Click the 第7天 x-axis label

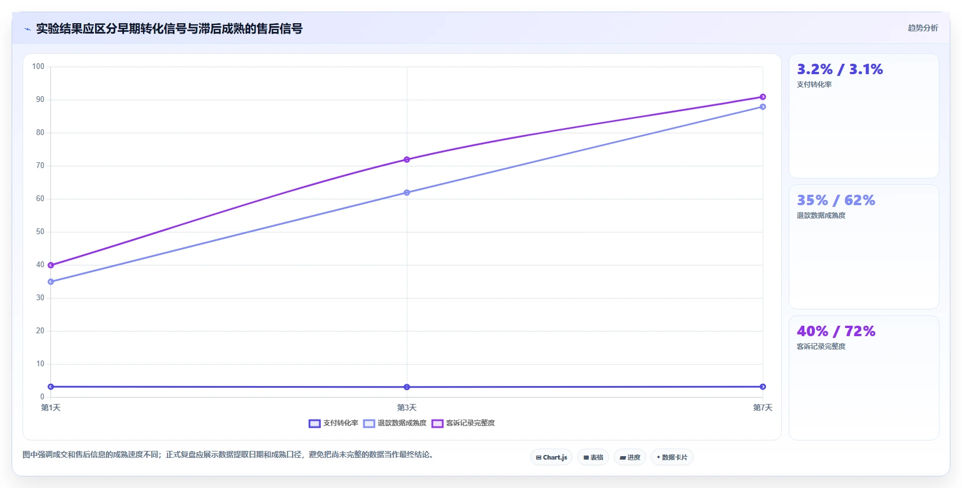pyautogui.click(x=763, y=407)
